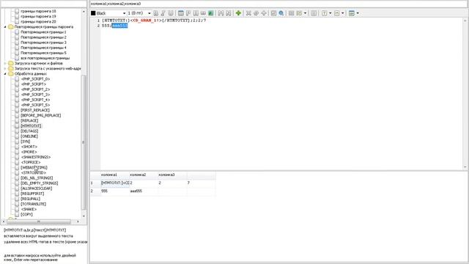Click the X-shaped cut icon in toolbar
Viewport: 469px width, 264px height.
[248, 13]
